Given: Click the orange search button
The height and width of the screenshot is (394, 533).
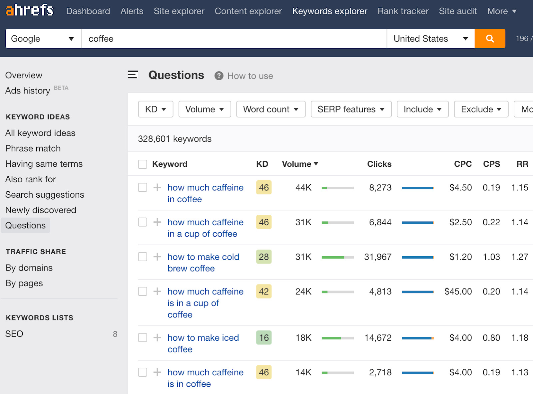Looking at the screenshot, I should tap(489, 38).
